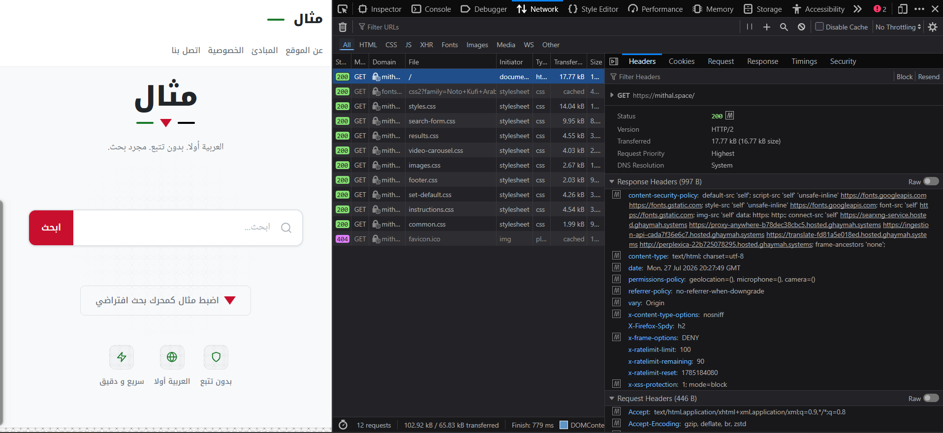Filter requests by XHR
The width and height of the screenshot is (943, 433).
pos(427,45)
